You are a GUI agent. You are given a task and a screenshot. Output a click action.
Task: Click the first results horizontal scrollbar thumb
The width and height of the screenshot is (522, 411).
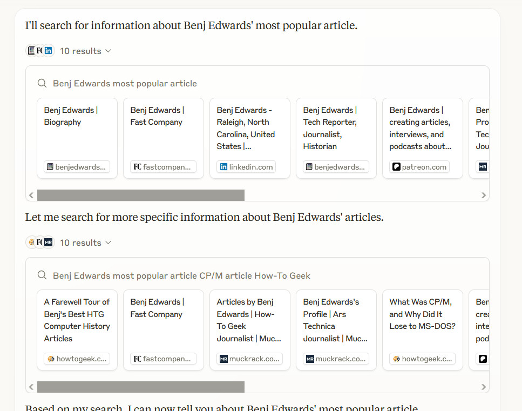point(140,195)
